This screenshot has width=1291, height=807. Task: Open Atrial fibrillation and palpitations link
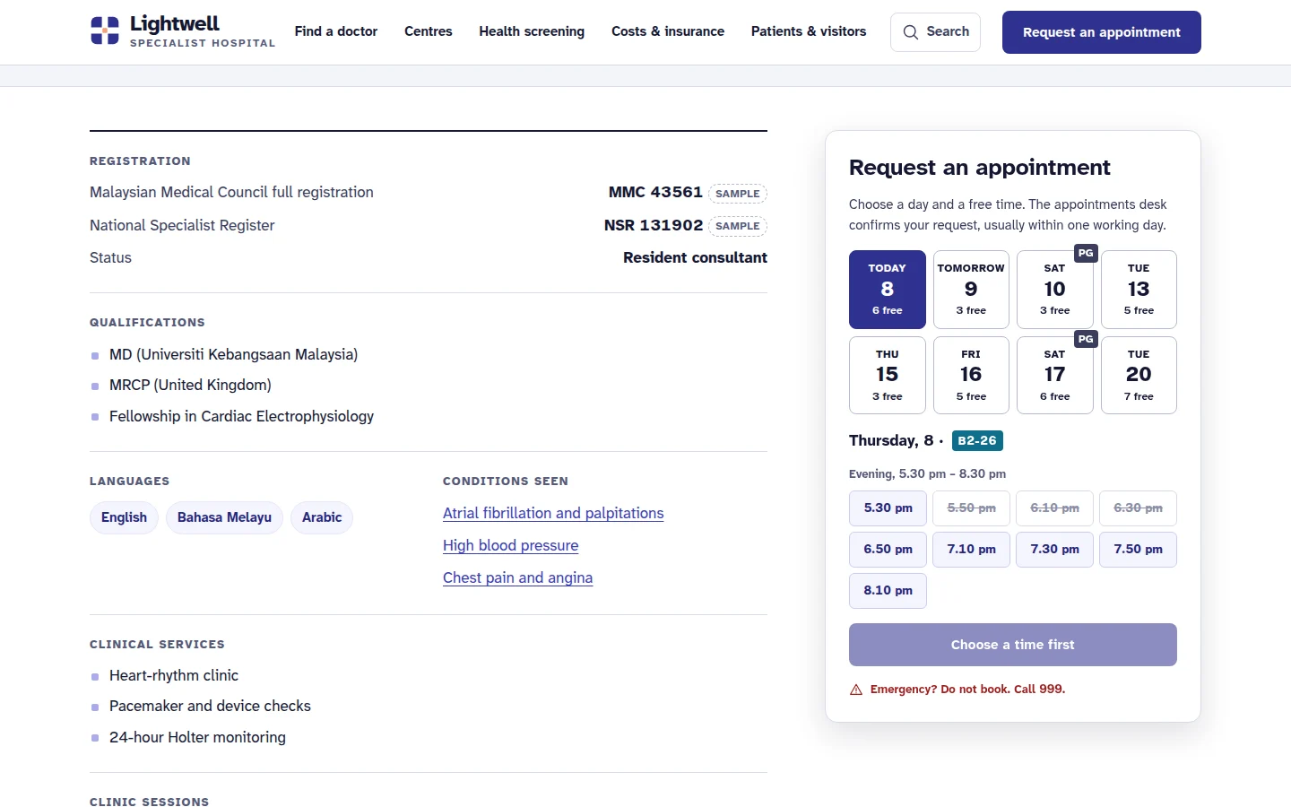tap(553, 513)
